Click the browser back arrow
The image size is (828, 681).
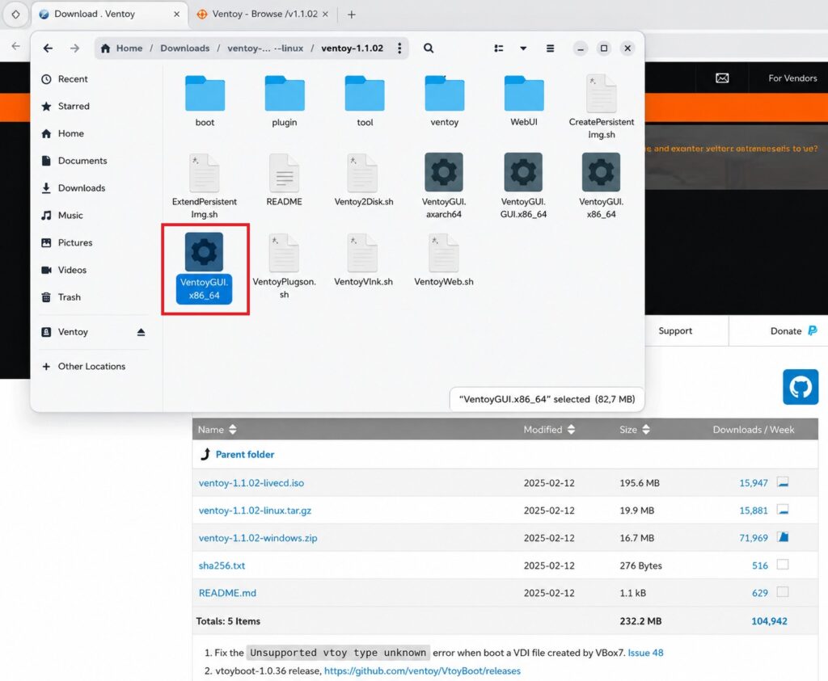[x=16, y=46]
